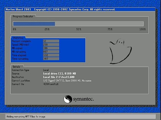Click the Current file label
This screenshot has width=161, height=120.
click(18, 84)
